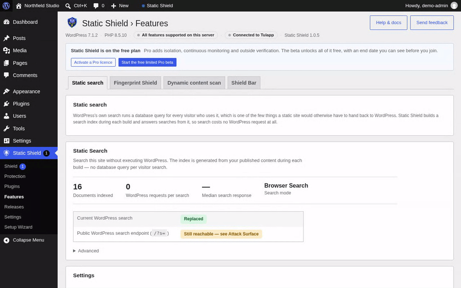The image size is (461, 288).
Task: Switch to the Fingerprint Shield tab
Action: click(x=135, y=83)
